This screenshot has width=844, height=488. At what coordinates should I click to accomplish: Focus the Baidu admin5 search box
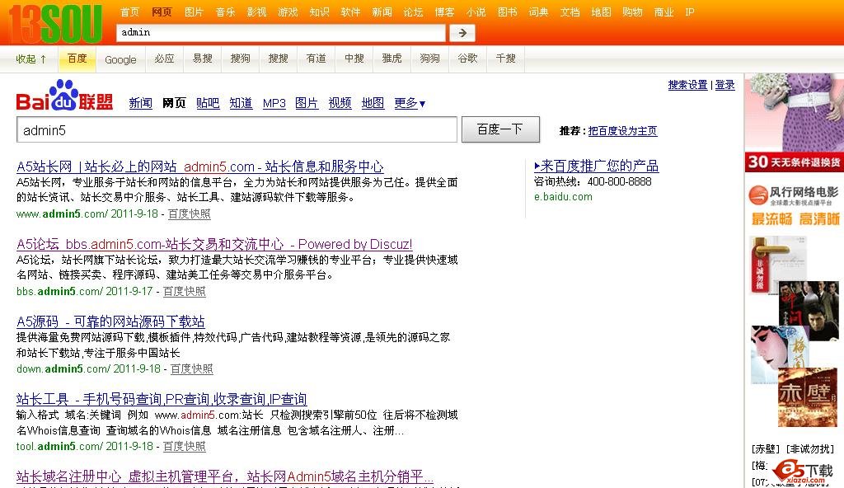click(237, 130)
